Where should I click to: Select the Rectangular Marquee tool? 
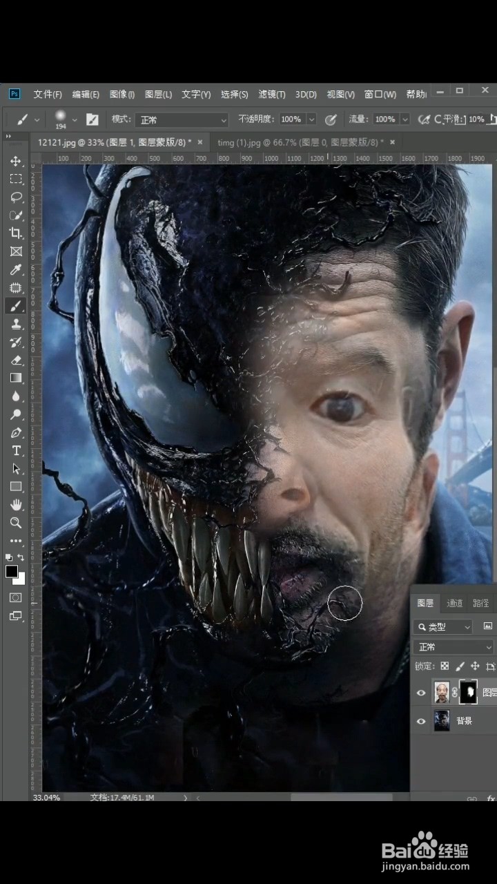tap(16, 179)
